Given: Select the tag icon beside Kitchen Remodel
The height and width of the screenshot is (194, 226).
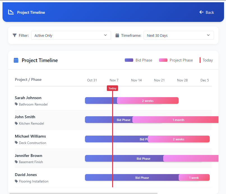Looking at the screenshot, I should click(x=16, y=124).
